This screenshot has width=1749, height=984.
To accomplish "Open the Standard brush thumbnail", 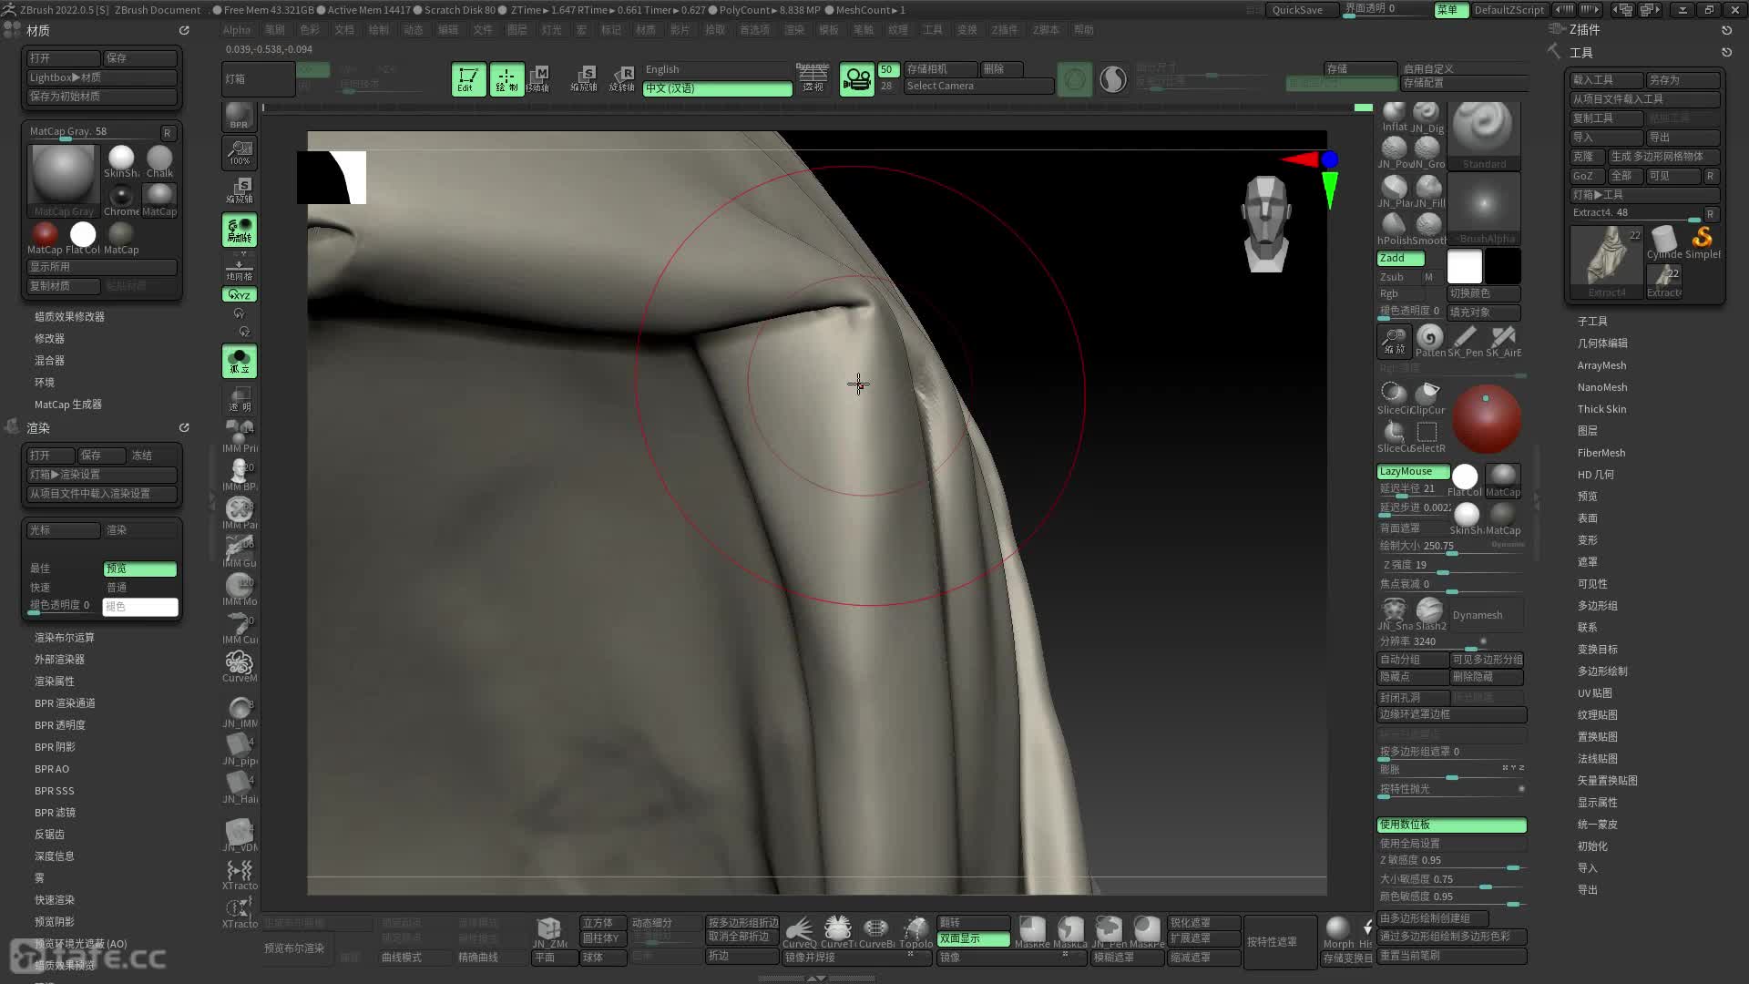I will coord(1484,134).
